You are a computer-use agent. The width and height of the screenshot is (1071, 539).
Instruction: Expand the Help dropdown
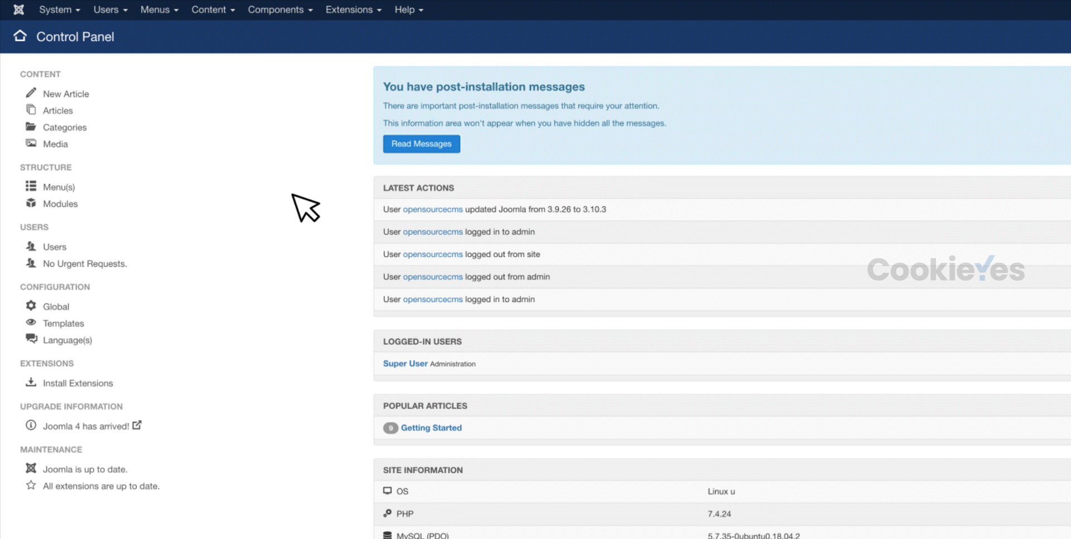coord(409,9)
